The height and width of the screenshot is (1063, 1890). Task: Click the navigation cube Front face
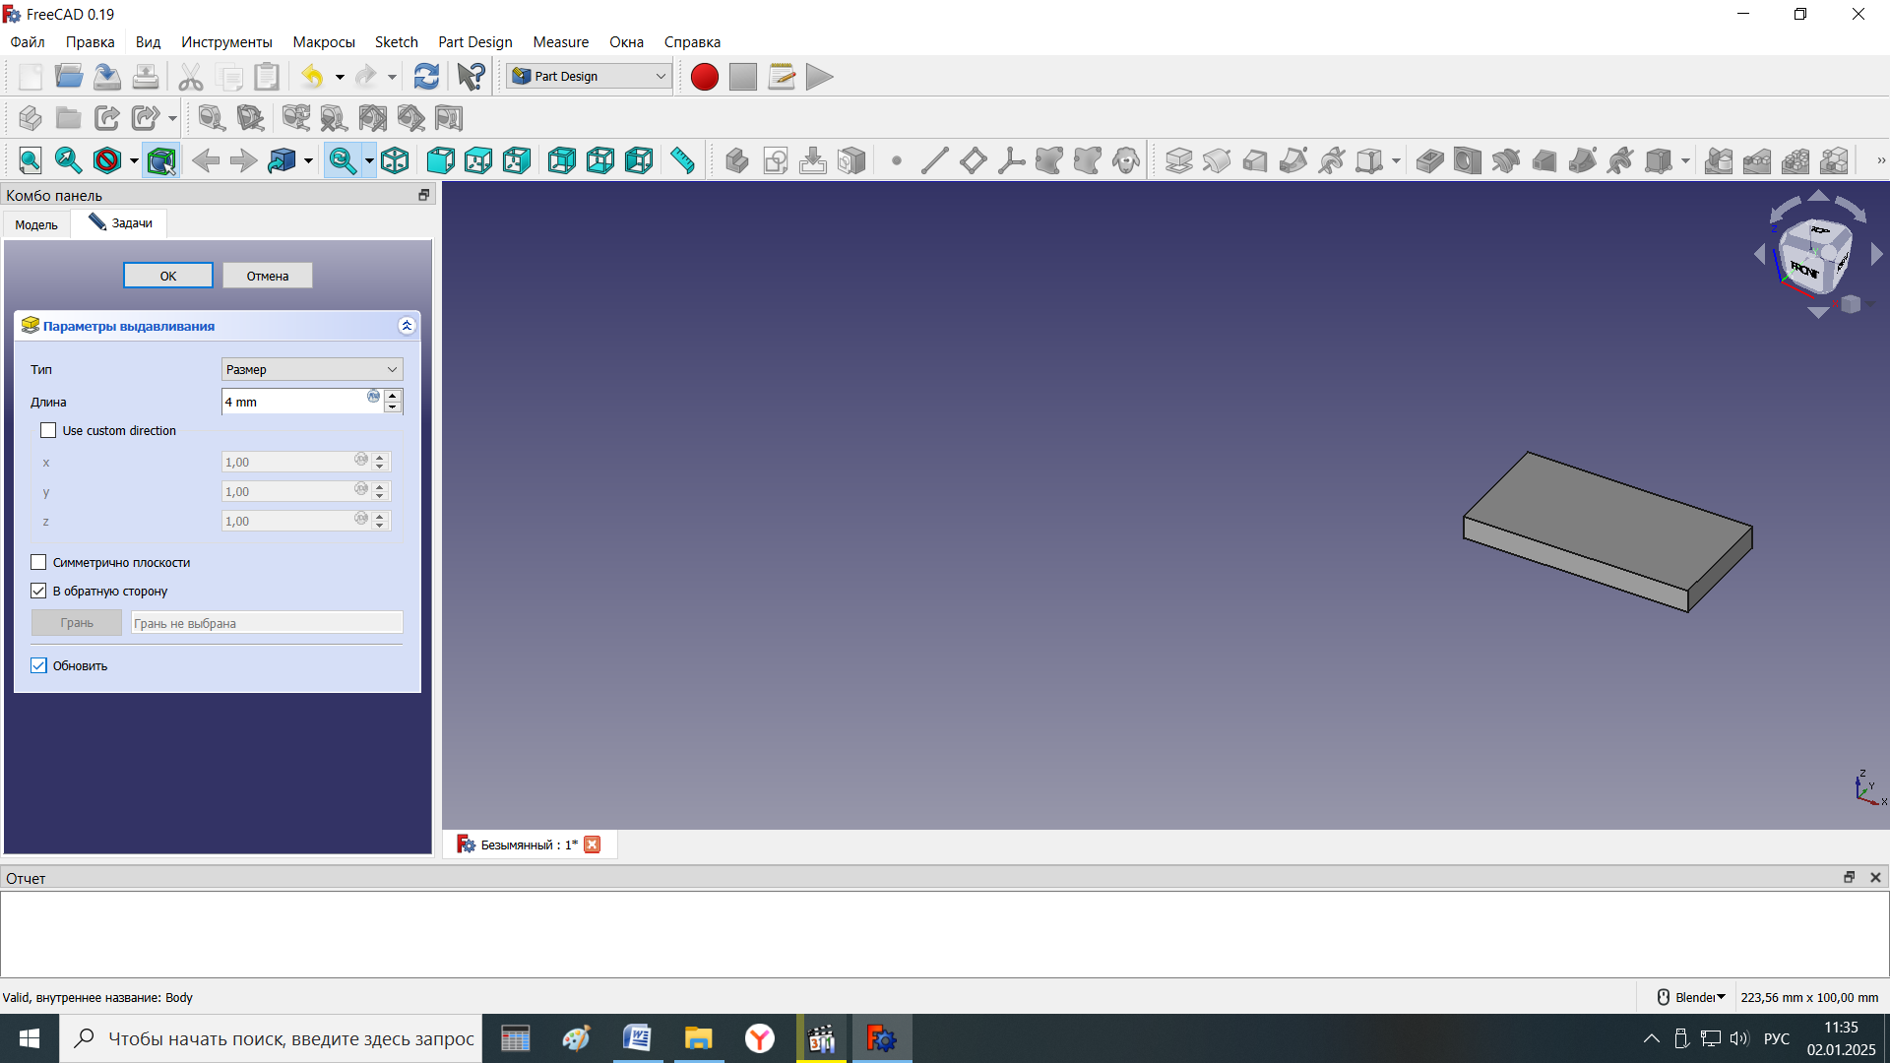pyautogui.click(x=1805, y=269)
